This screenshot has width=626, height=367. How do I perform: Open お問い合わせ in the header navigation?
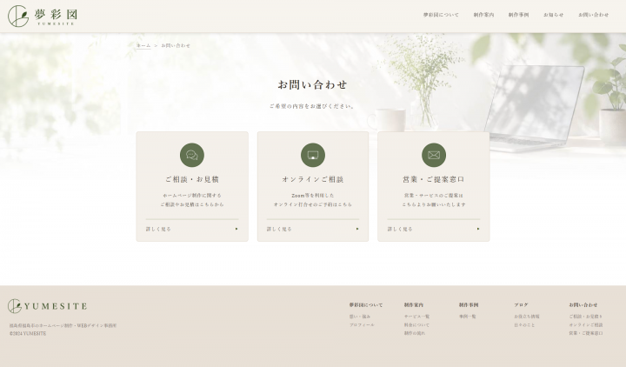pyautogui.click(x=594, y=15)
